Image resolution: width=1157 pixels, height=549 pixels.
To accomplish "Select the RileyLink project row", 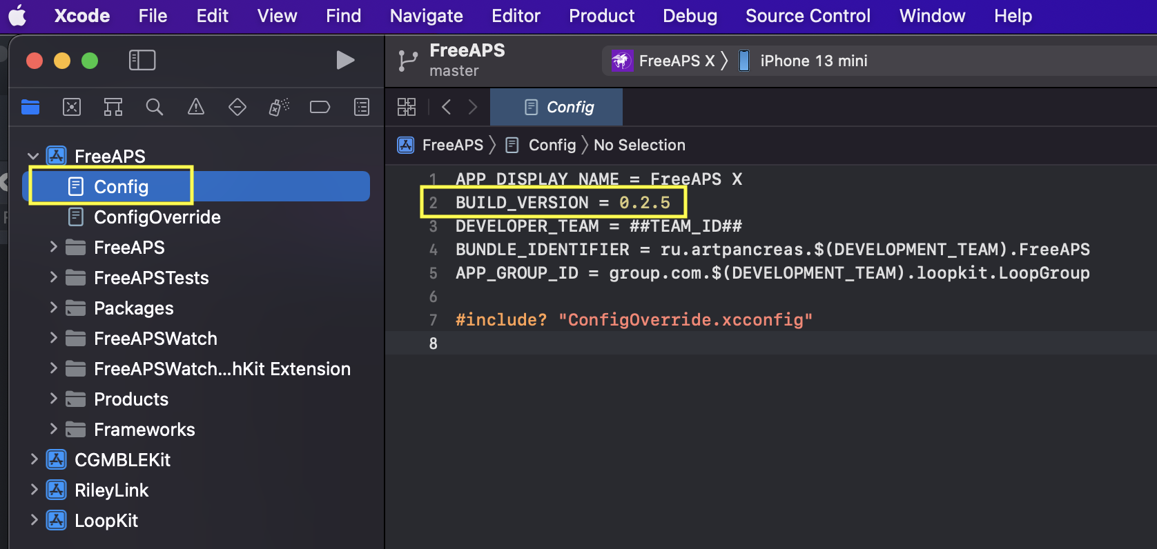I will pyautogui.click(x=196, y=490).
